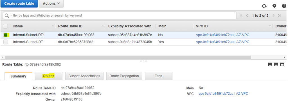Click the Create route table button

tap(19, 4)
